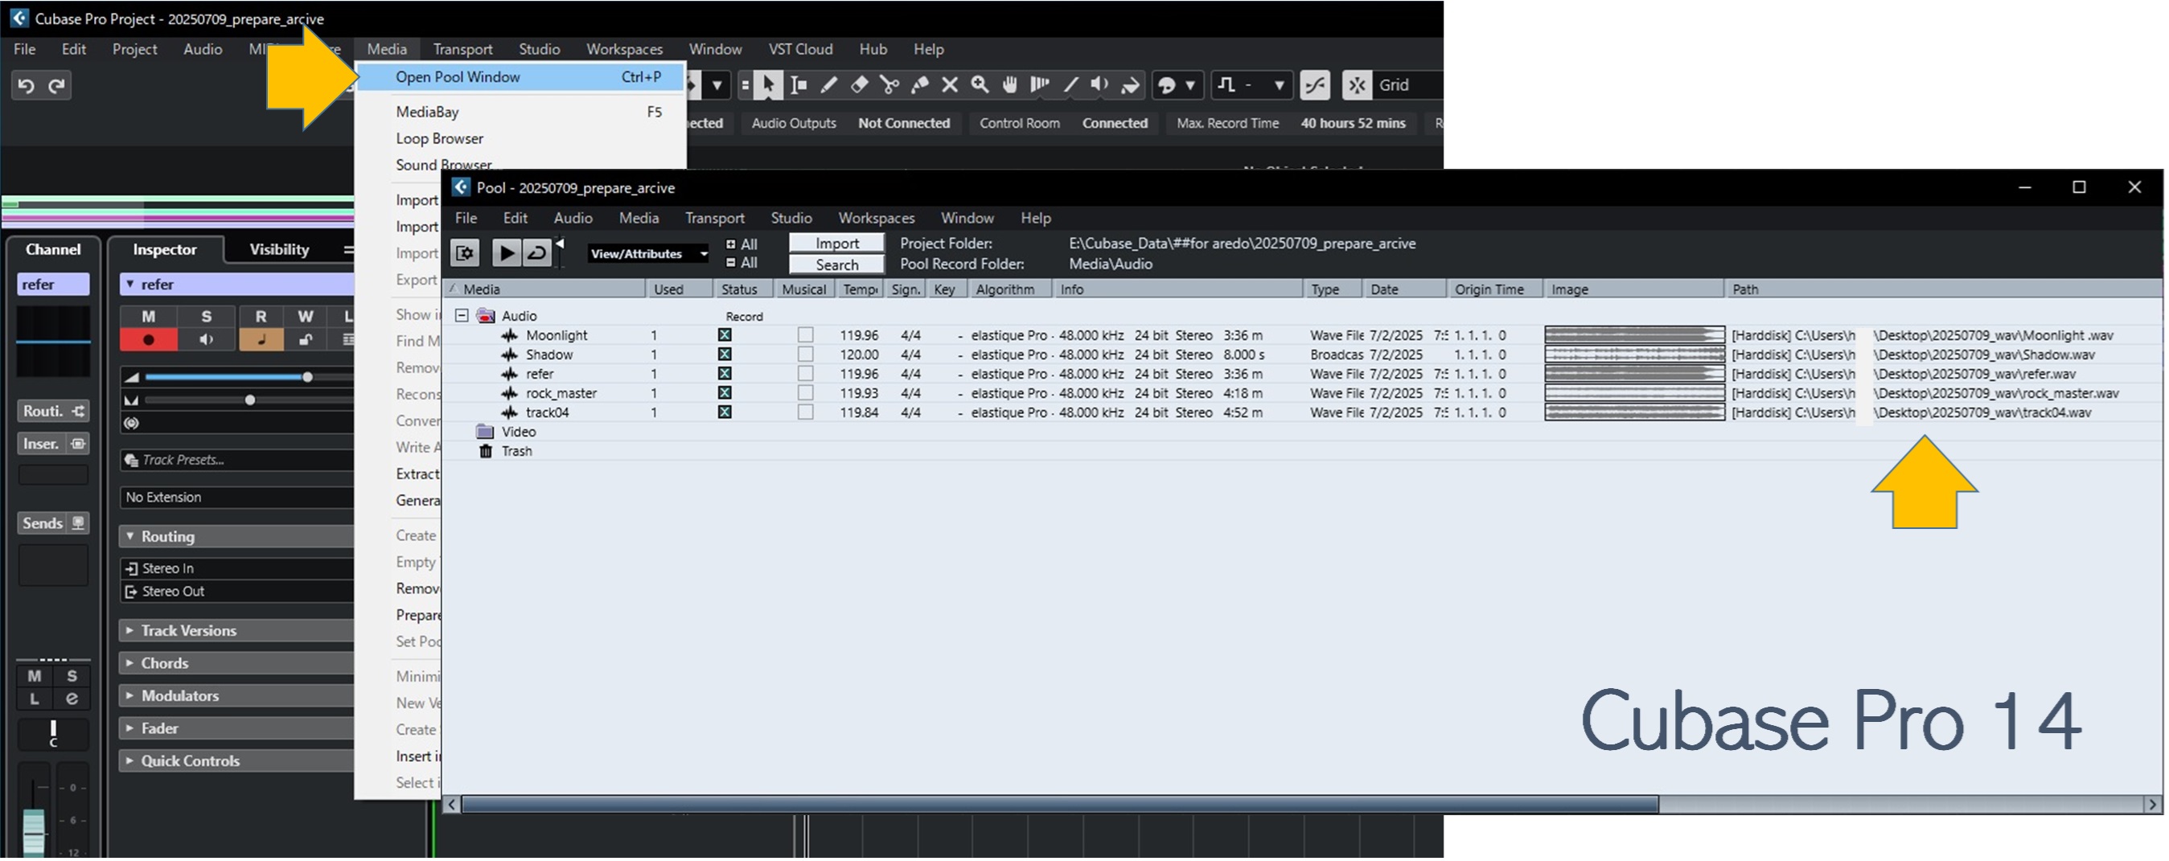Toggle Write automation W button
The image size is (2169, 861).
tap(306, 317)
